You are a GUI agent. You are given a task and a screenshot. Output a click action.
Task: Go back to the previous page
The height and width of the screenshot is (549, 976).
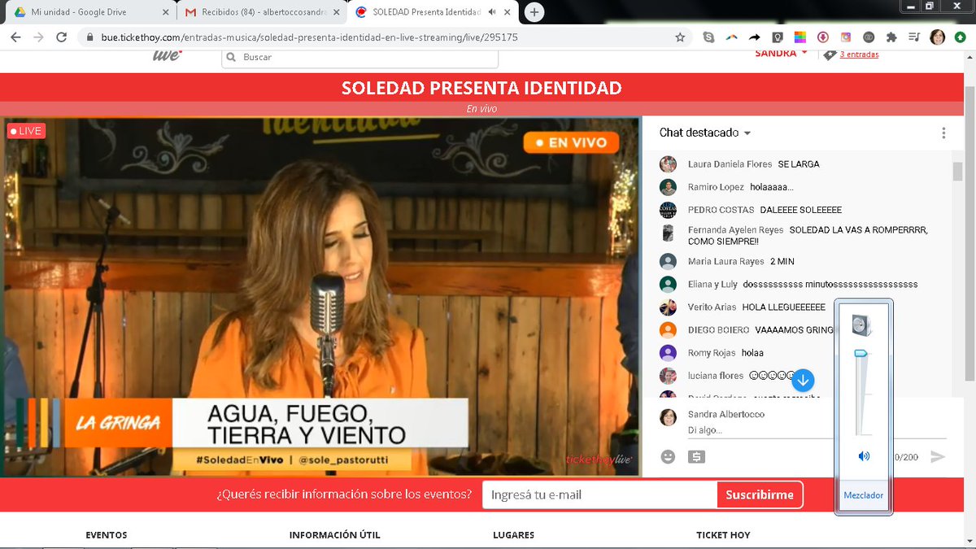click(x=15, y=37)
